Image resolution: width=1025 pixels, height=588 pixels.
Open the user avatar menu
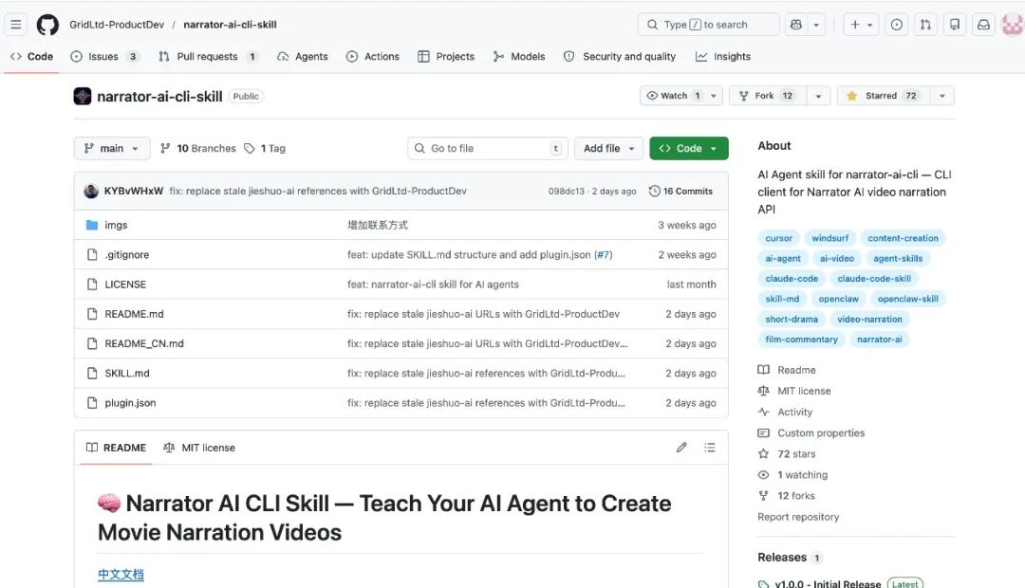[x=1014, y=25]
